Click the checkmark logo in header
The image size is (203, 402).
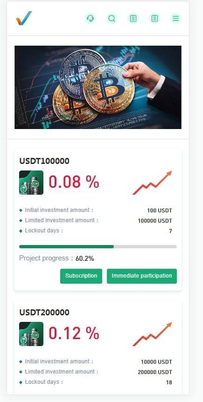click(24, 18)
